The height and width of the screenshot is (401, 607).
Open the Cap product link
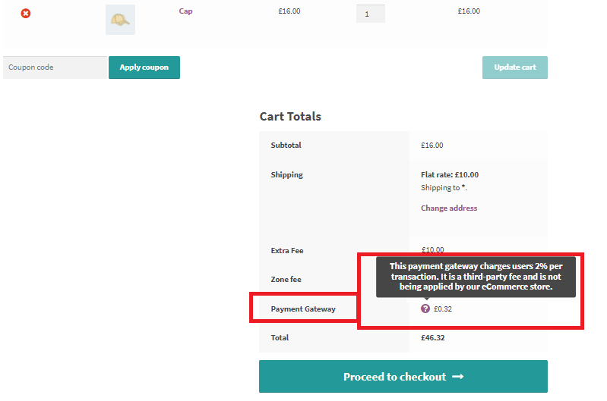pos(185,11)
